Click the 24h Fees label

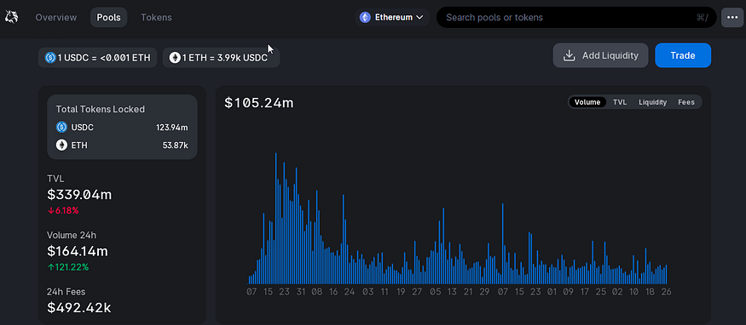(67, 292)
